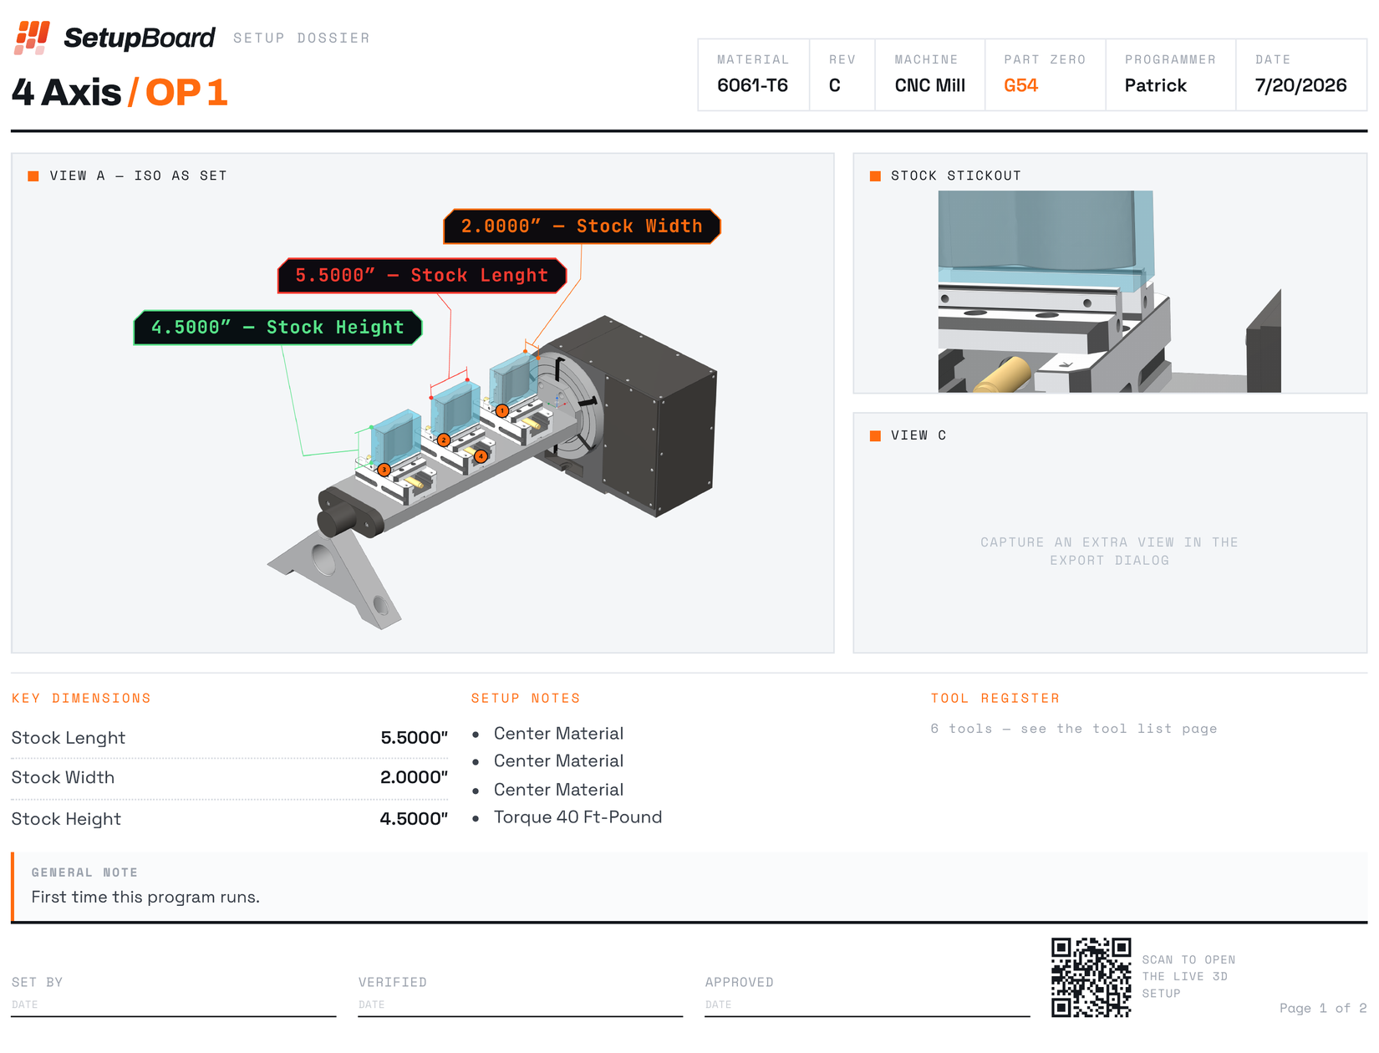Screen dimensions: 1379x1053
Task: Click the orange square beside STOCK STICKOUT
Action: (875, 175)
